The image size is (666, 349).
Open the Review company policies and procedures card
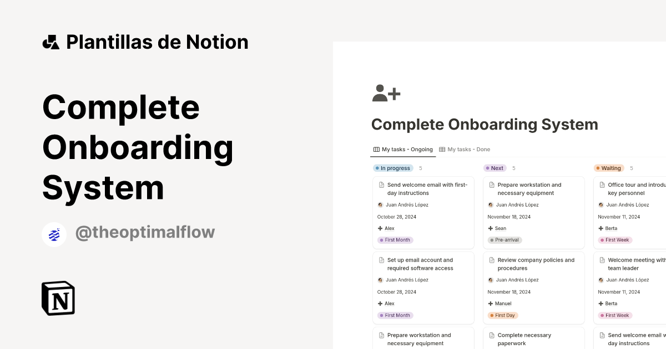click(534, 264)
